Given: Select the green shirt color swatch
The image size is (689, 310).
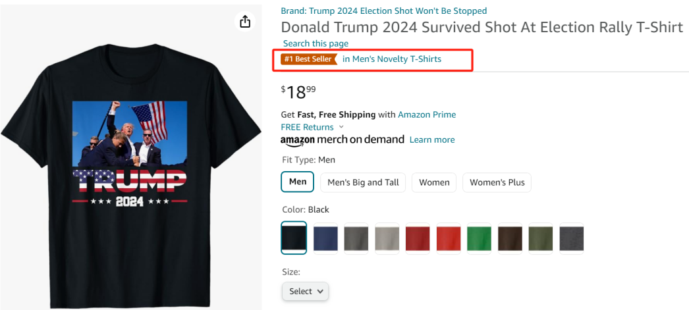Looking at the screenshot, I should 479,238.
